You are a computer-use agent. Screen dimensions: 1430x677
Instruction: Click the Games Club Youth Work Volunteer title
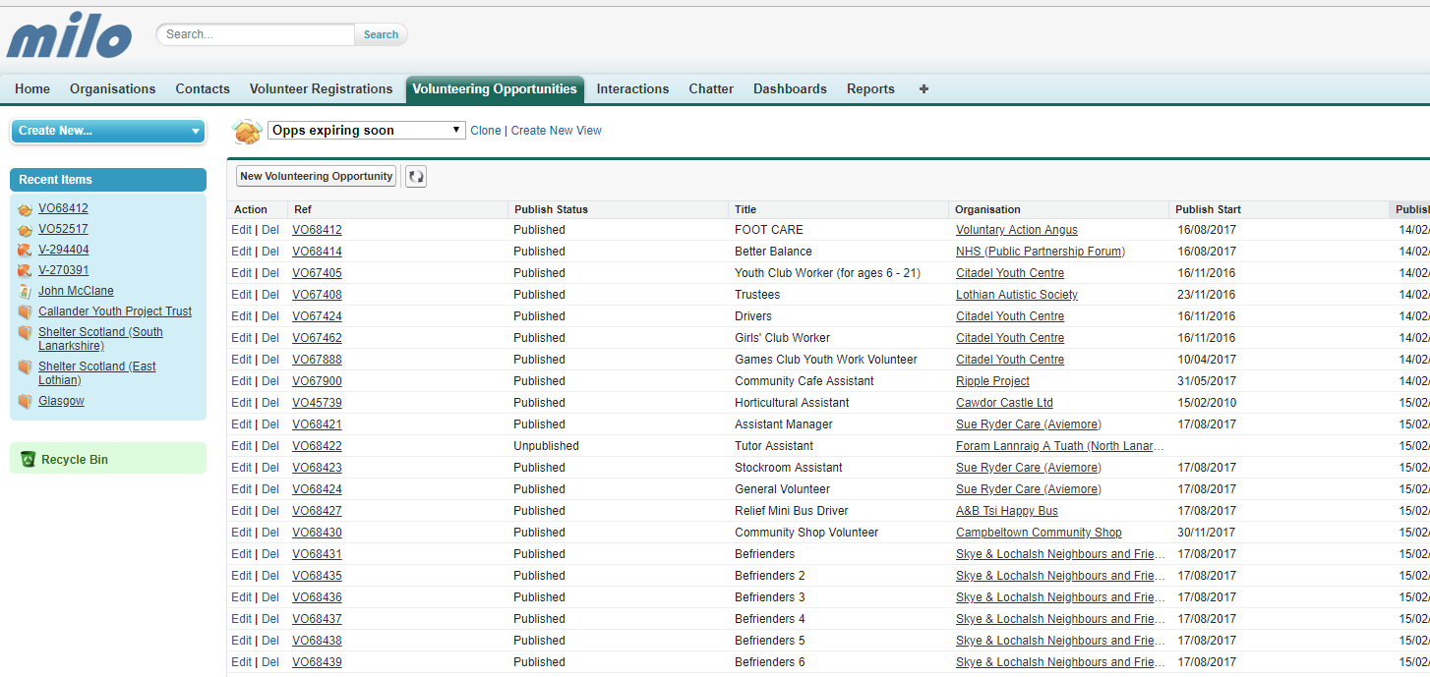(x=826, y=360)
